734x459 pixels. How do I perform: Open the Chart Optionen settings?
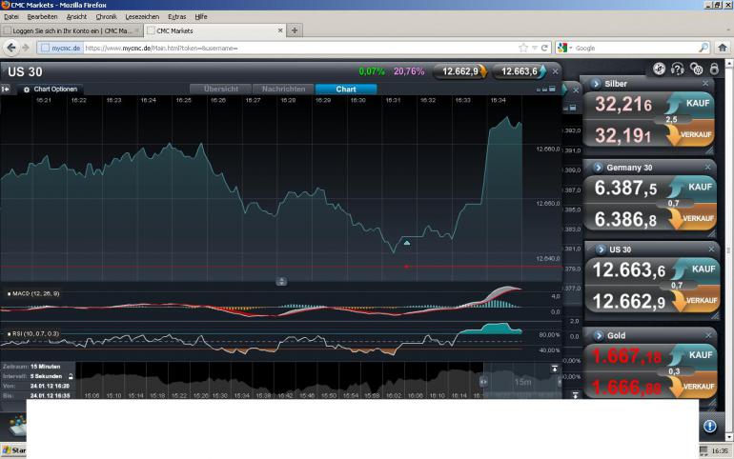(x=51, y=89)
